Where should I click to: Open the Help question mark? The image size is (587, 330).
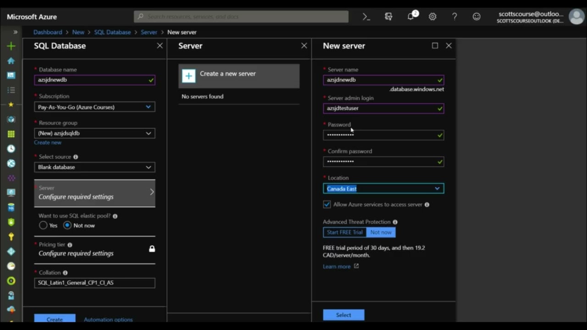tap(454, 16)
